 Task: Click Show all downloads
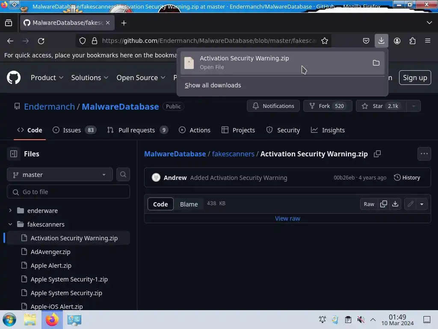(213, 85)
